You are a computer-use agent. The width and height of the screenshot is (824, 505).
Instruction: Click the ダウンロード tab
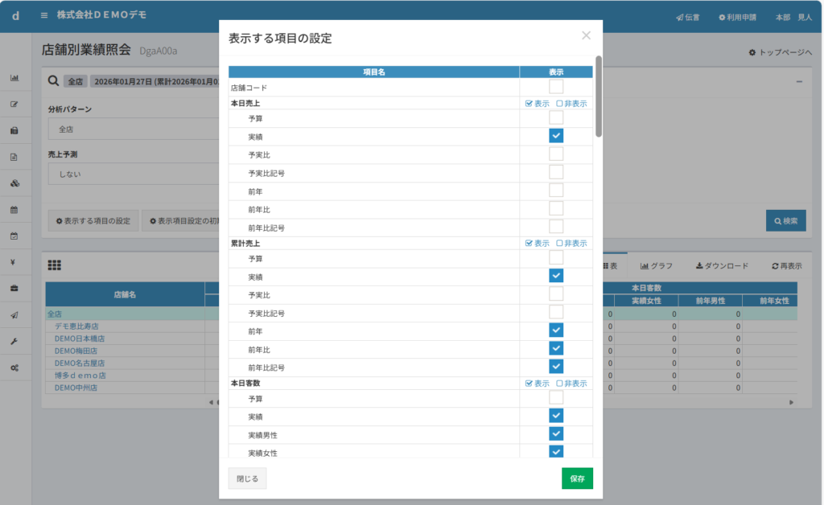pos(722,266)
